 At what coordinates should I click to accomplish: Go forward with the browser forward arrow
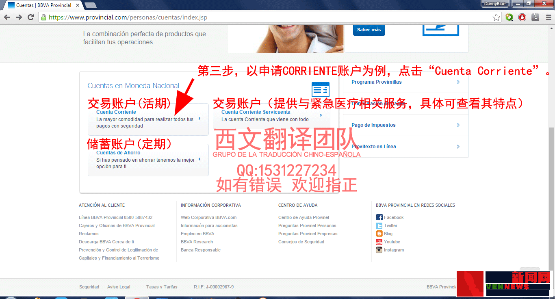[19, 17]
